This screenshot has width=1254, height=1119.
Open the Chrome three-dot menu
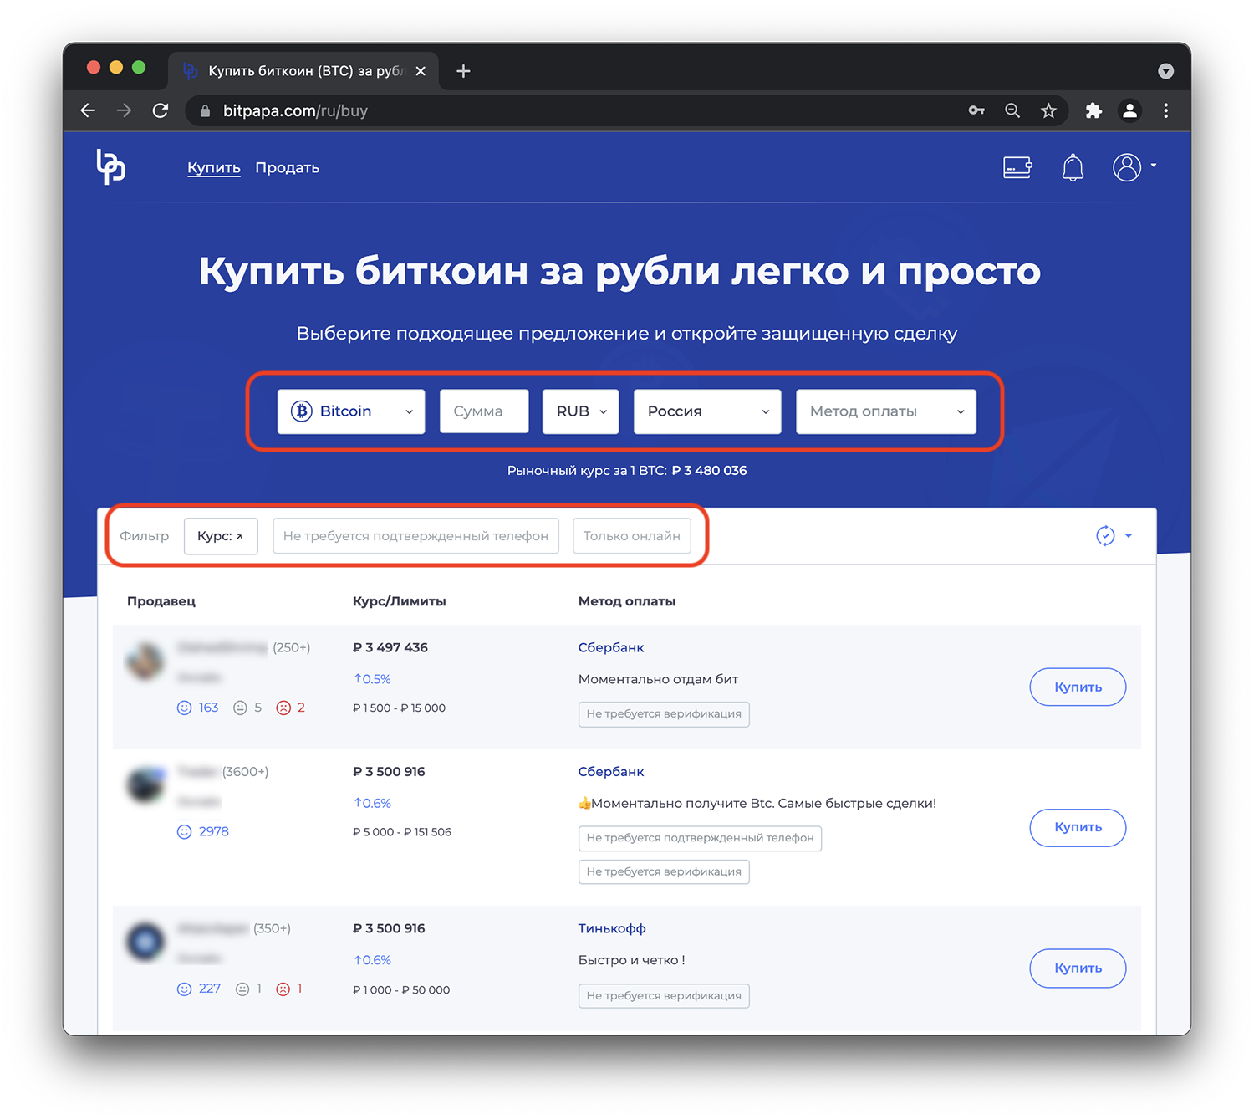[x=1166, y=110]
